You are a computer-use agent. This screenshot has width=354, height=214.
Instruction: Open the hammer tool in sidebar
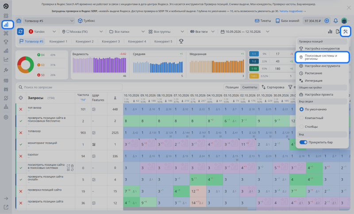click(6, 70)
